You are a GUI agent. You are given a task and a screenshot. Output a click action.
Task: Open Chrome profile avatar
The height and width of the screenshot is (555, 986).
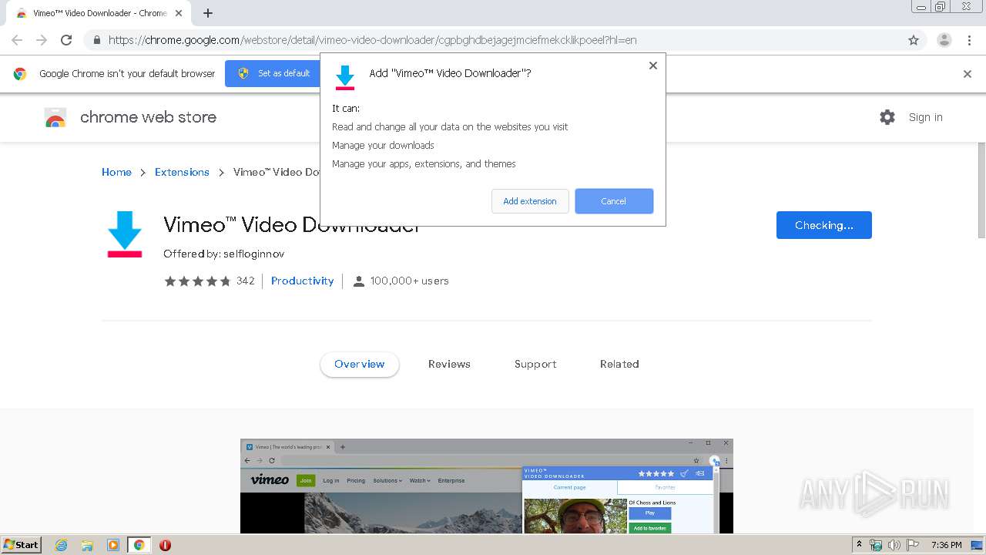[x=944, y=40]
